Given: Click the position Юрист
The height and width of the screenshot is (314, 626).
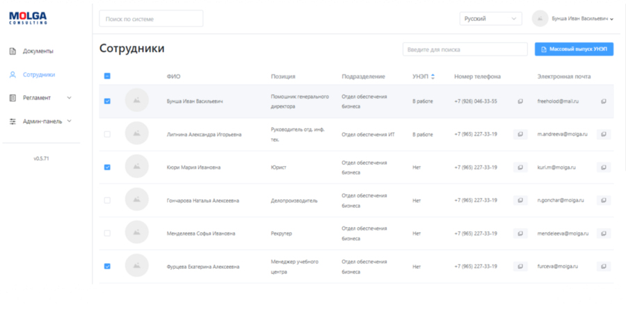Looking at the screenshot, I should click(279, 167).
